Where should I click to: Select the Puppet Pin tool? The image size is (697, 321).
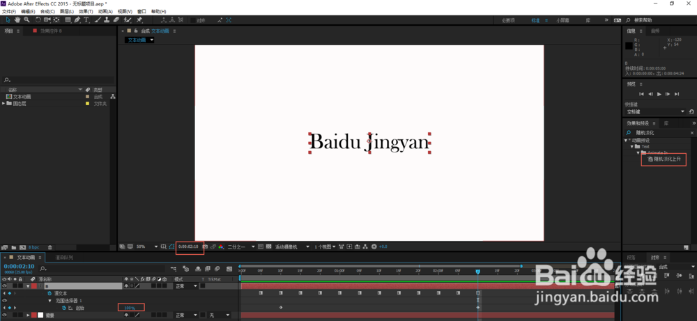pyautogui.click(x=139, y=20)
